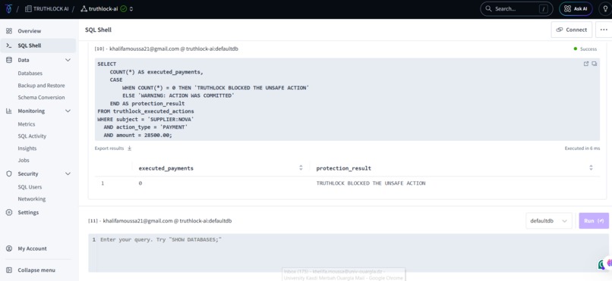The image size is (612, 281).
Task: Open SQL Activity page
Action: point(32,136)
